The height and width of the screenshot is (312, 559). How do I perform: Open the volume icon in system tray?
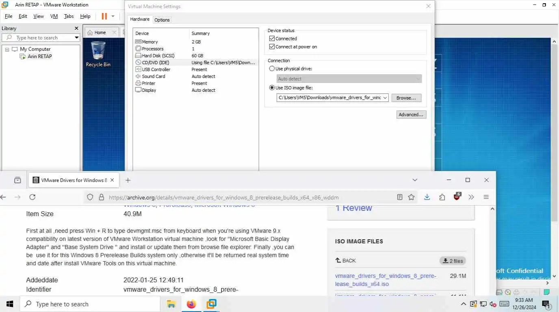[493, 304]
